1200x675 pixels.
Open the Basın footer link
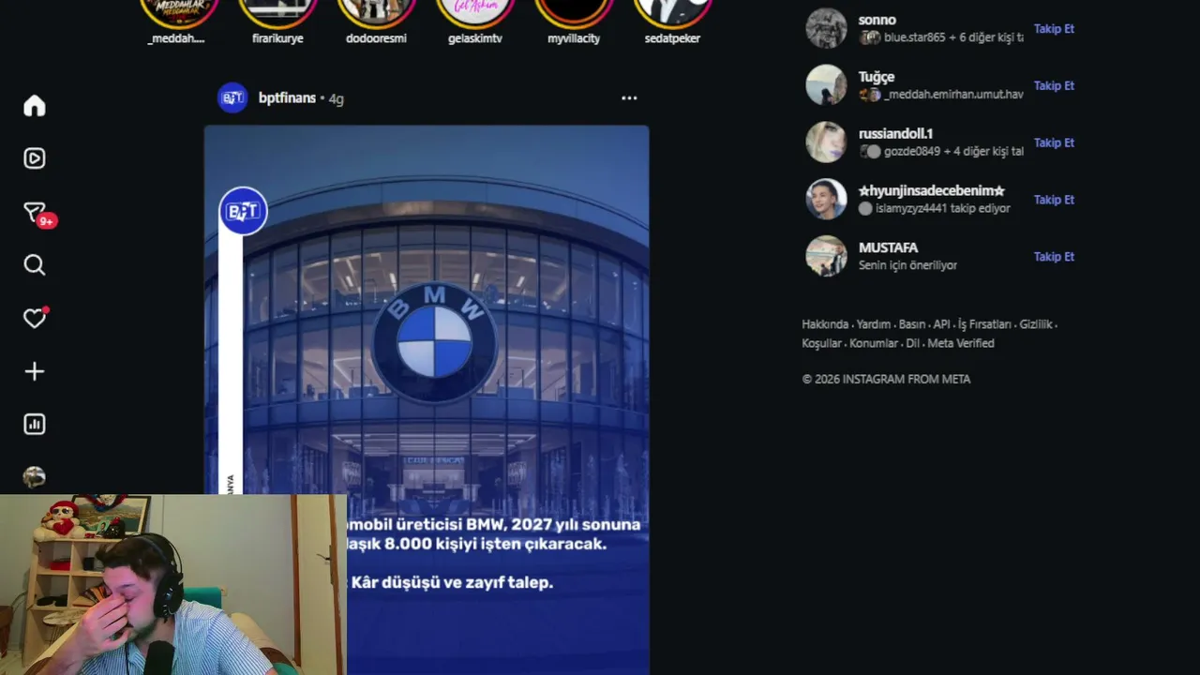tap(912, 324)
